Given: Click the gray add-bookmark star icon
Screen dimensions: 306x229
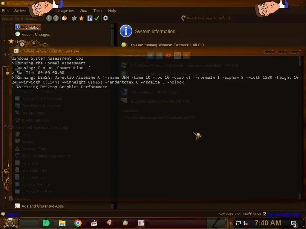Looking at the screenshot, I should [74, 18].
